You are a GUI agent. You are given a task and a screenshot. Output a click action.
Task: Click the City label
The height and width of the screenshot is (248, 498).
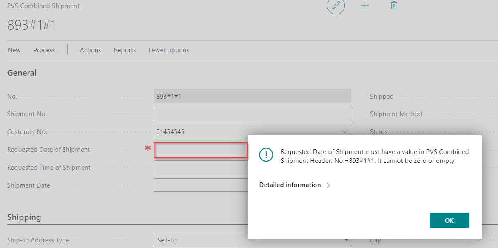coord(376,240)
